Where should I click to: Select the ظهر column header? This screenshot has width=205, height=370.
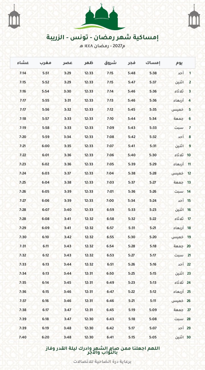coord(89,63)
